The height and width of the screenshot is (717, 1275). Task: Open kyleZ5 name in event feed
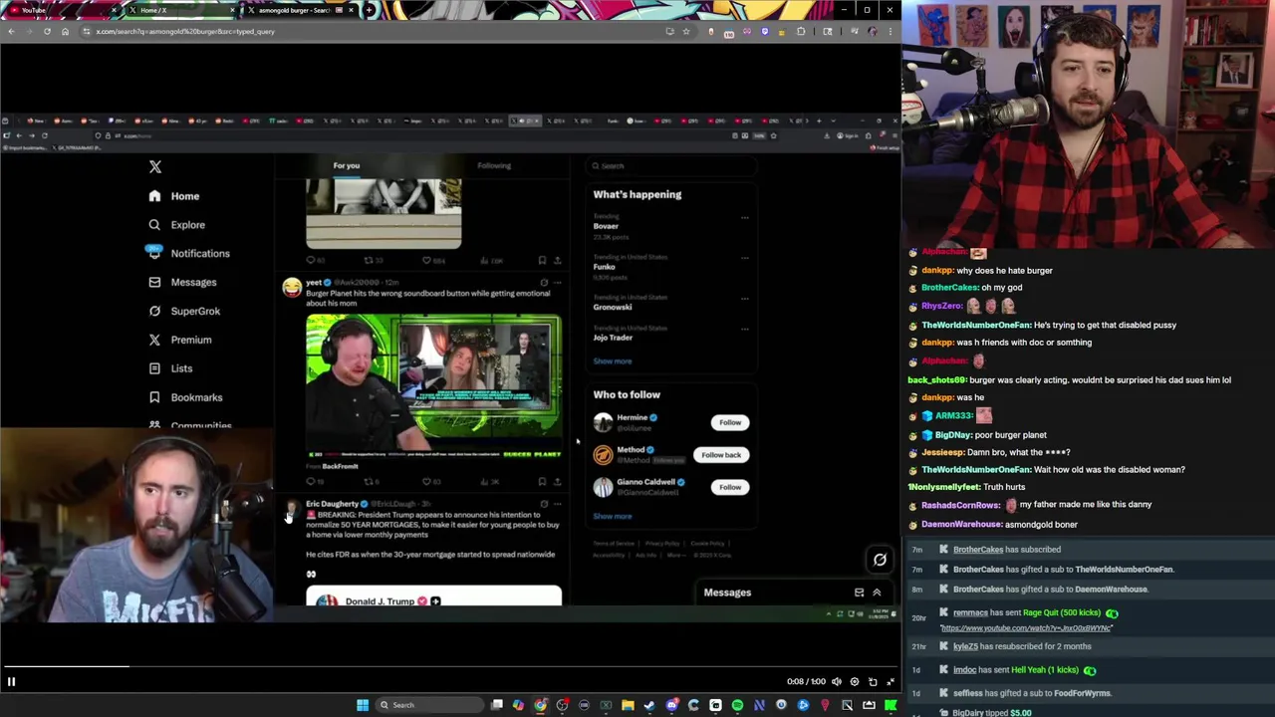(x=965, y=646)
